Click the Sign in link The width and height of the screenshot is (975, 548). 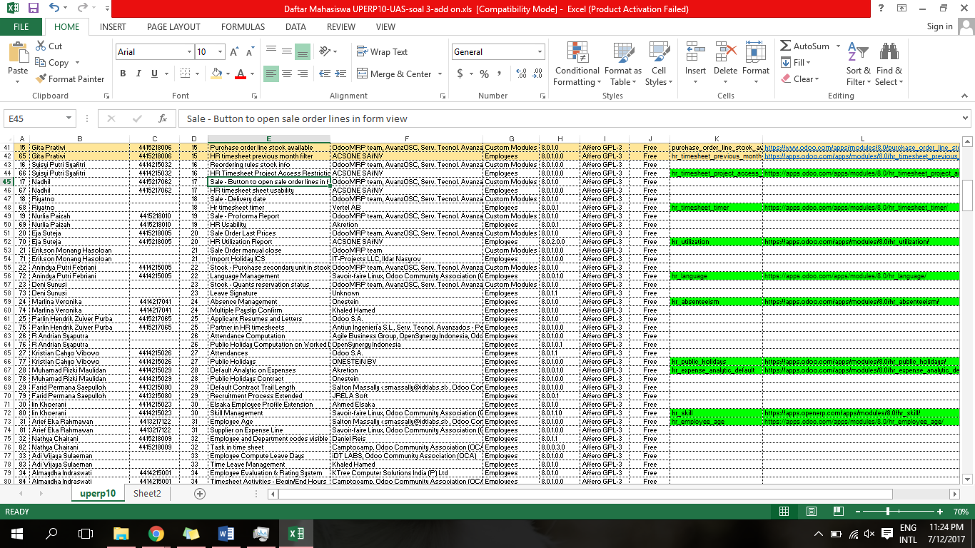[x=939, y=26]
